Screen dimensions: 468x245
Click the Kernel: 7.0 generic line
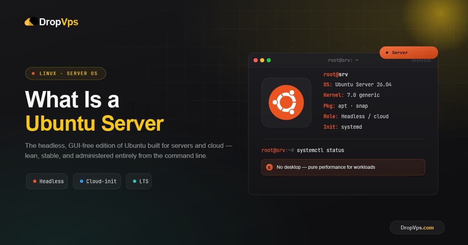tap(351, 95)
